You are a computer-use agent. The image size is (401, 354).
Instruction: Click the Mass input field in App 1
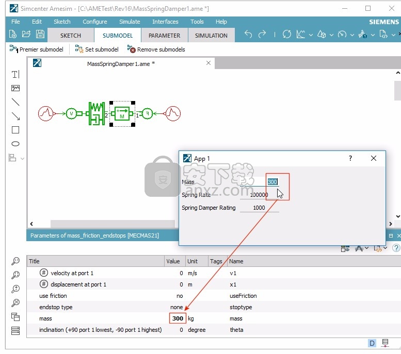[x=259, y=182]
